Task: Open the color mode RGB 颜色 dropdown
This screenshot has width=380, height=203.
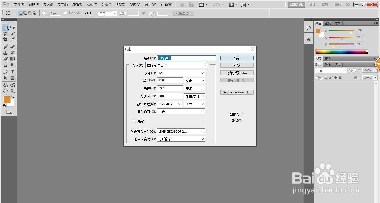Action: [x=169, y=104]
